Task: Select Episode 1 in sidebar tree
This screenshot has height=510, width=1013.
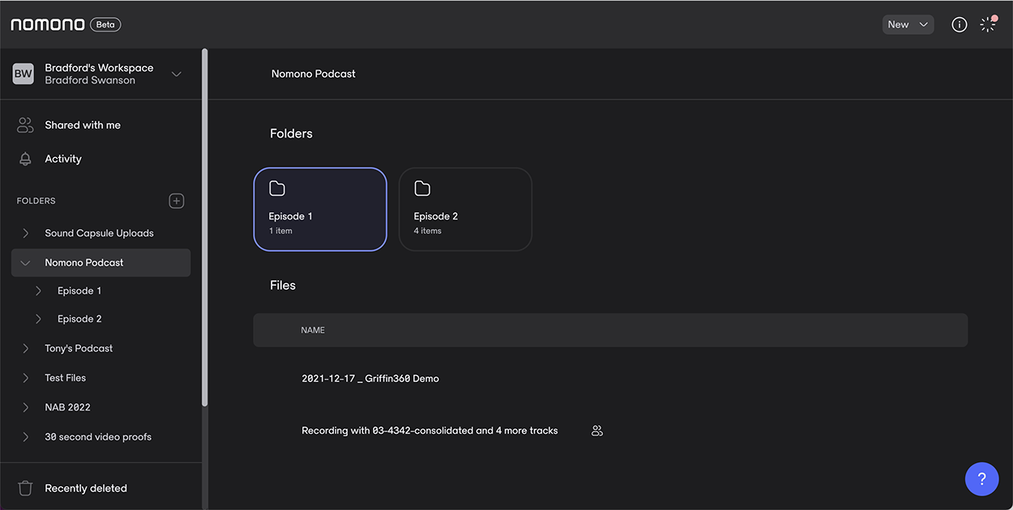Action: coord(79,291)
